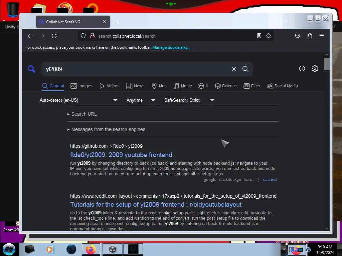342x256 pixels.
Task: Open the Save to Pocket icon
Action: (298, 36)
